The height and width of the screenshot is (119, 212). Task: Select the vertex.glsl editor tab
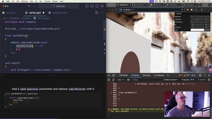34,13
